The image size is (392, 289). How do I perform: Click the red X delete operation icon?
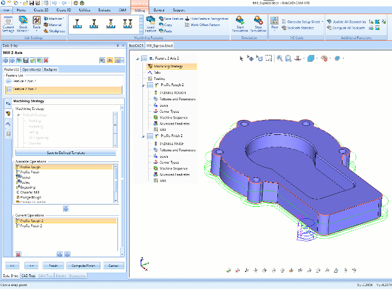(18, 254)
